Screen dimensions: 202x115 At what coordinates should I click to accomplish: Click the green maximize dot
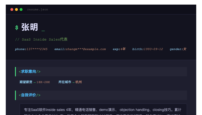(x=21, y=9)
